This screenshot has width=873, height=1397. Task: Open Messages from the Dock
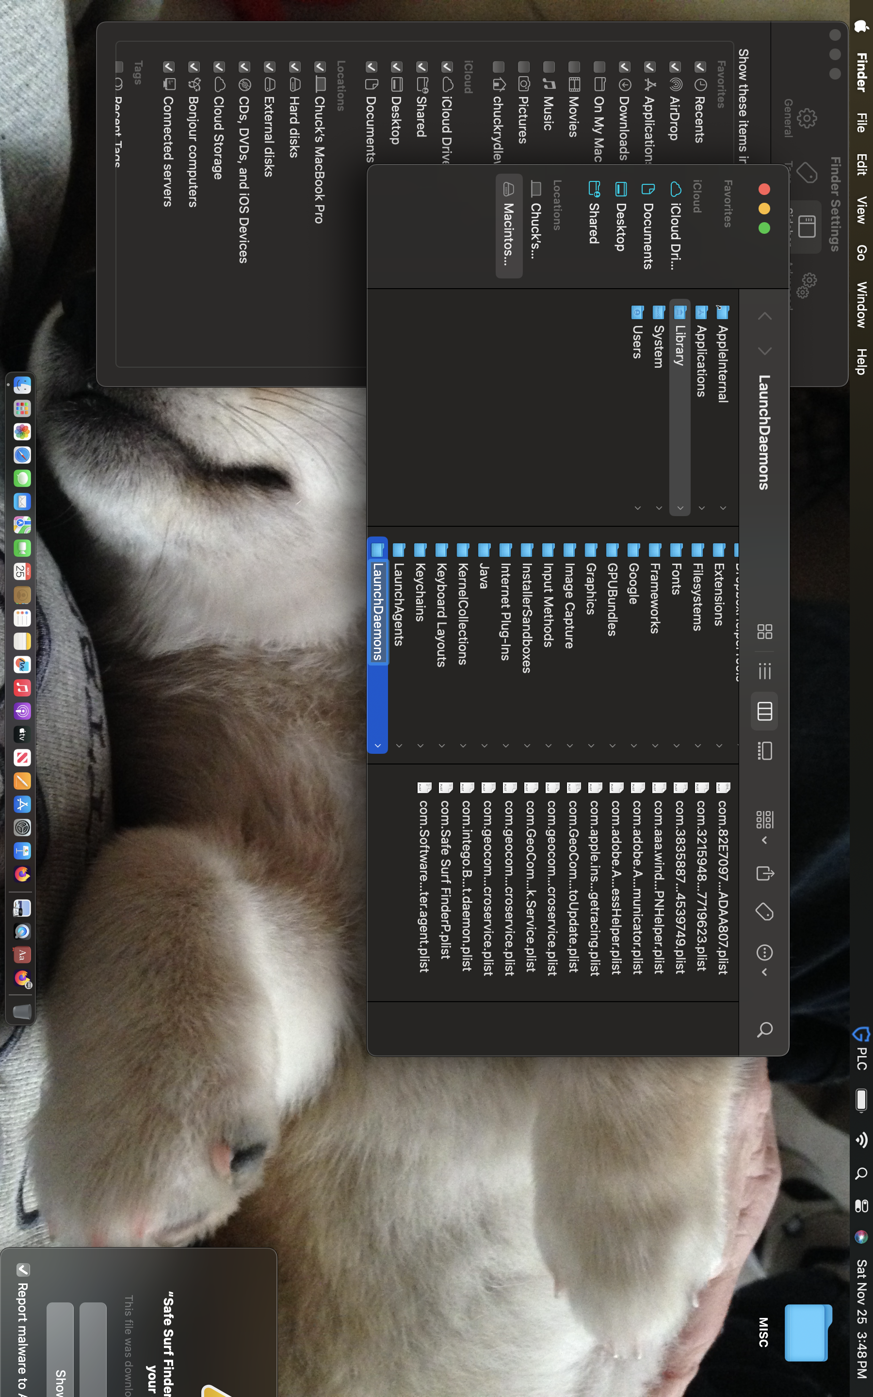[x=22, y=479]
